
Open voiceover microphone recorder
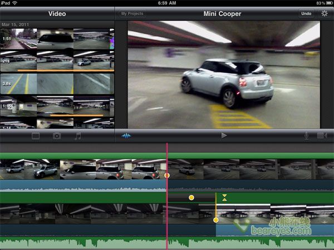306,136
